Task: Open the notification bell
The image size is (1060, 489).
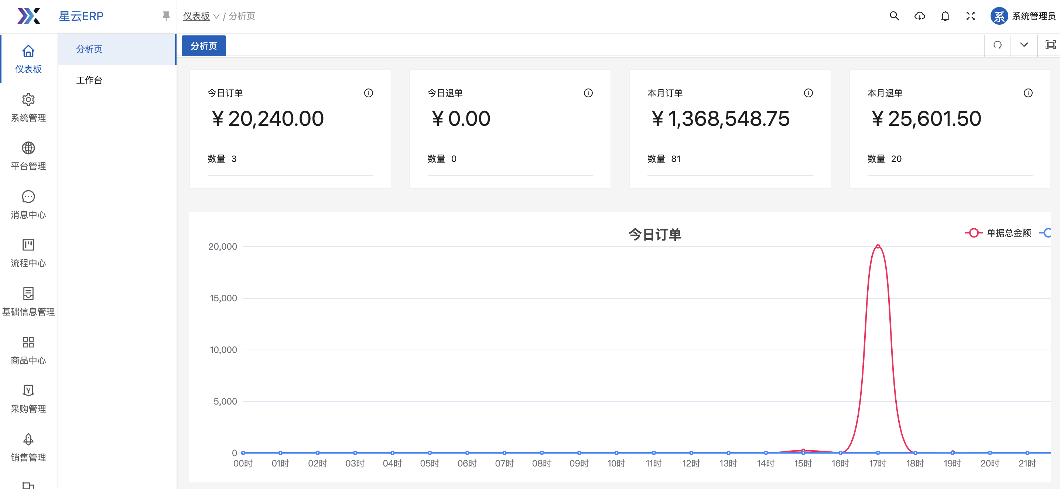Action: pos(945,16)
